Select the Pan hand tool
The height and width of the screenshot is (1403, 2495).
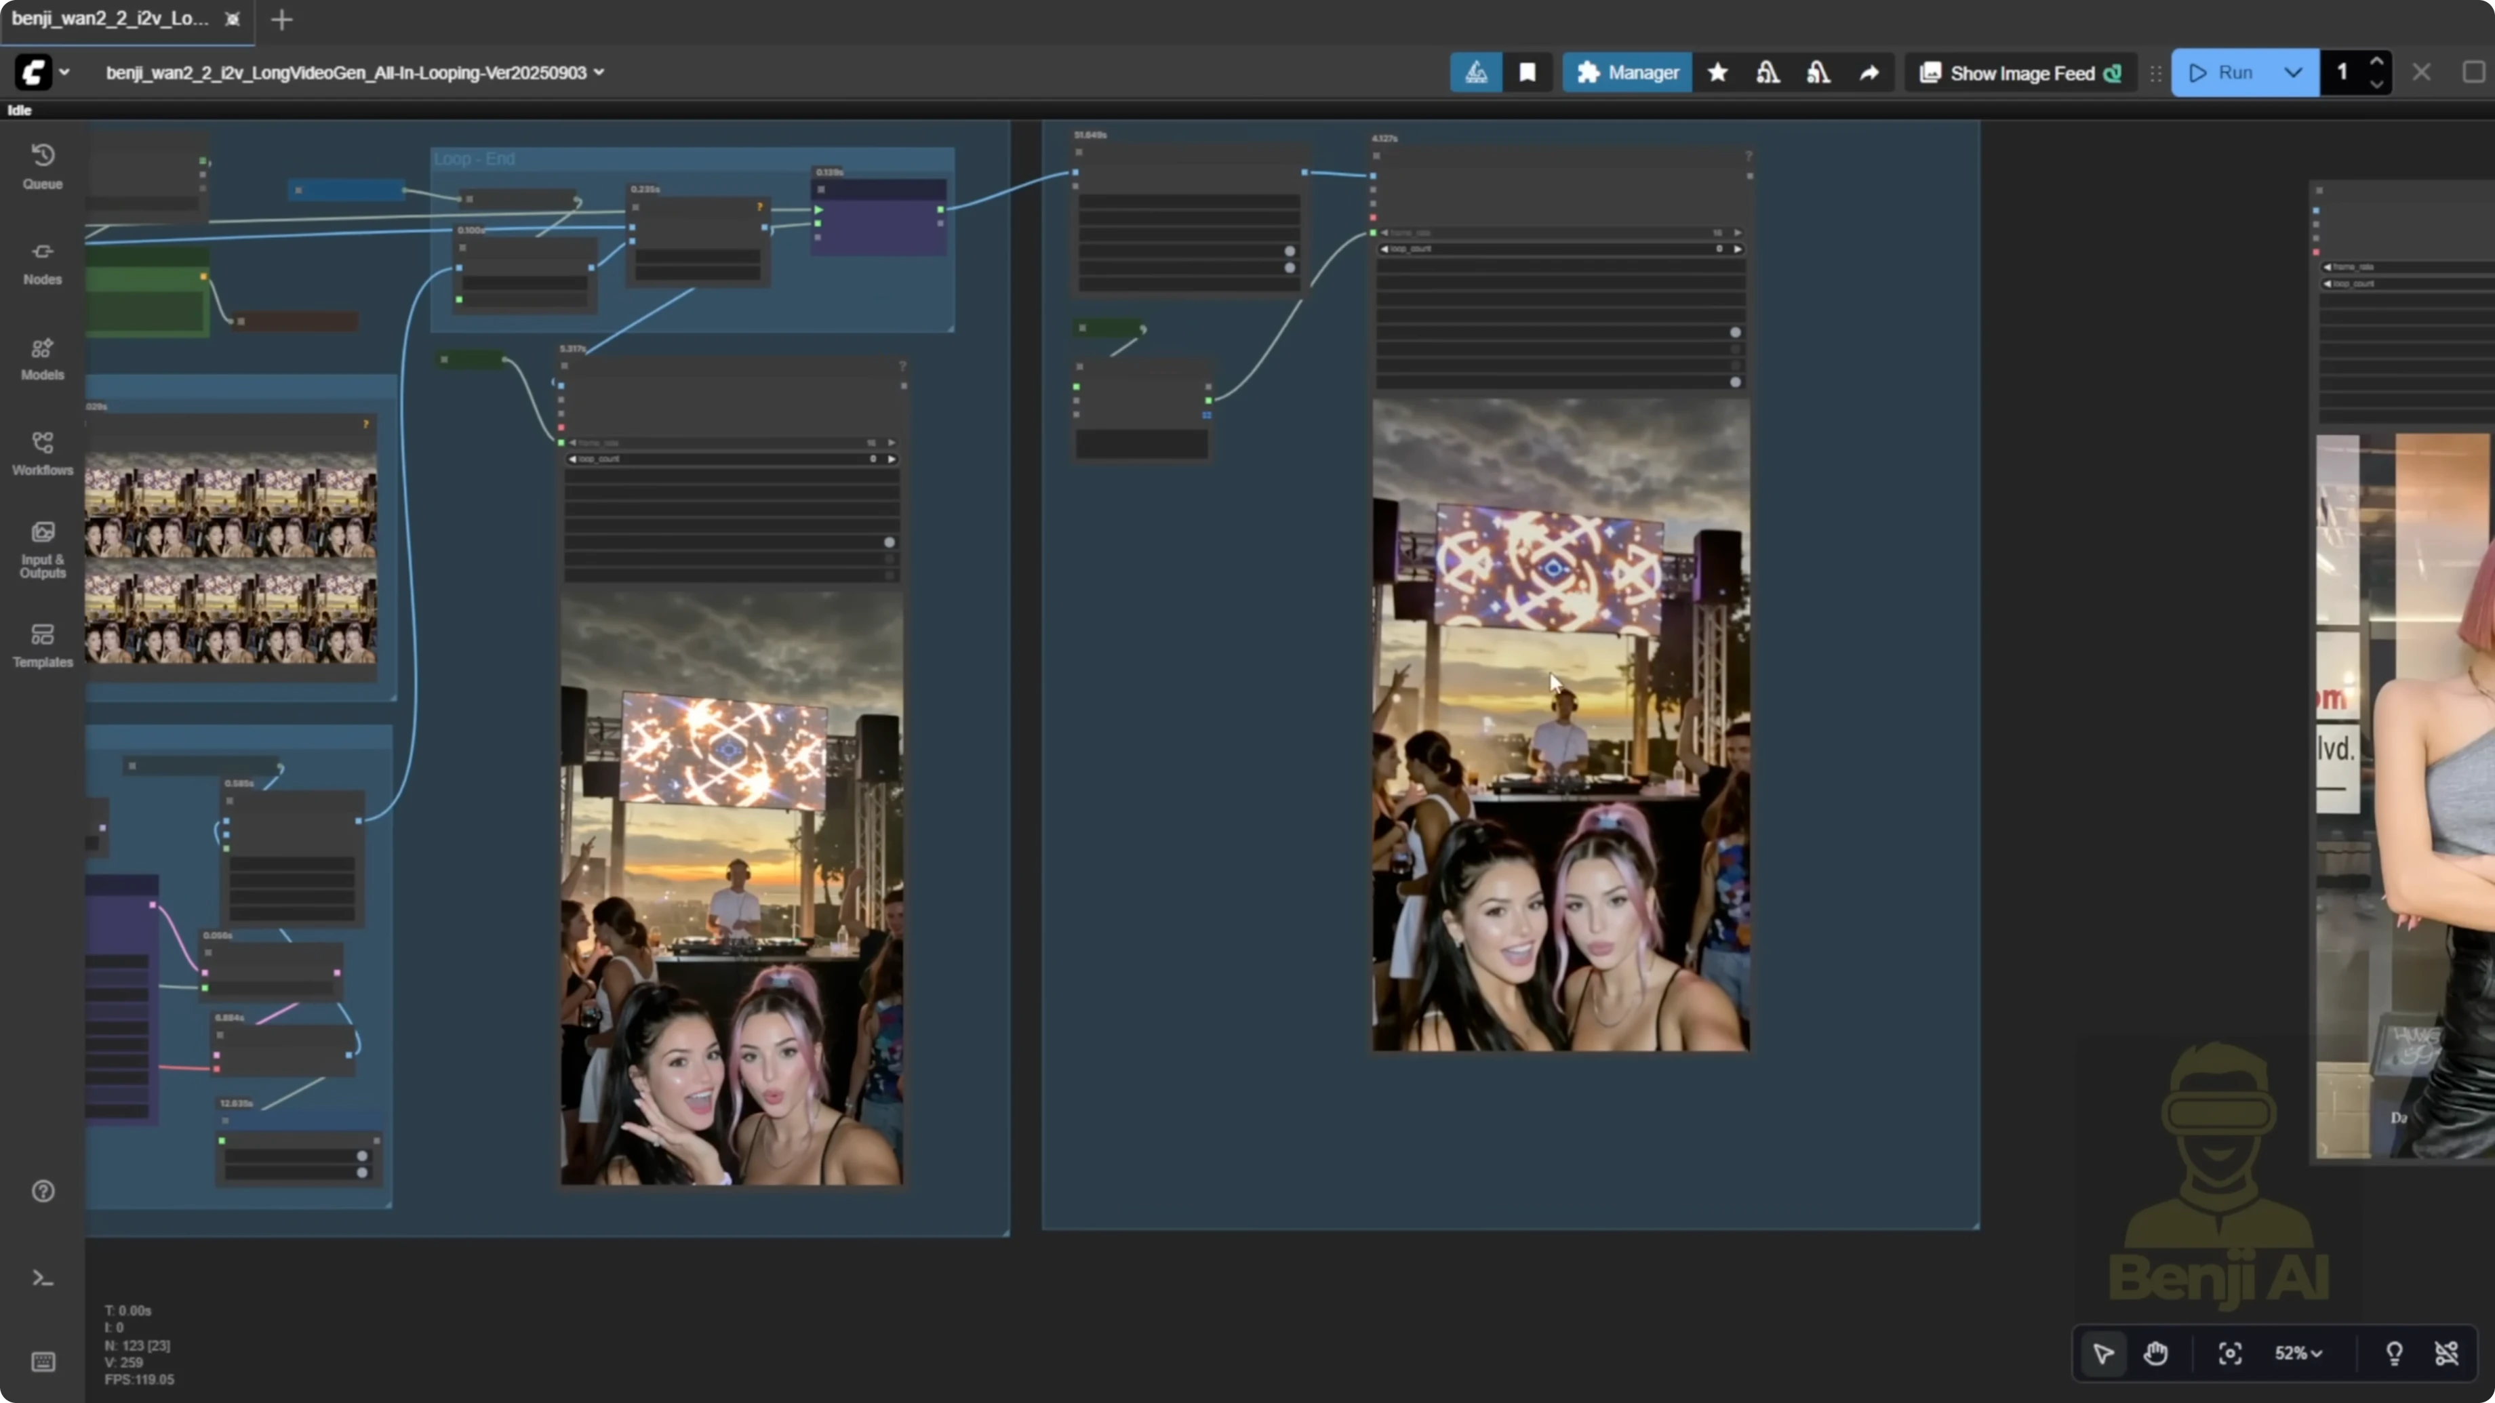2157,1353
